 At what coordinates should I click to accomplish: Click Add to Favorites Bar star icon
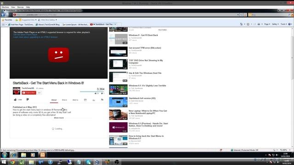click(17, 20)
